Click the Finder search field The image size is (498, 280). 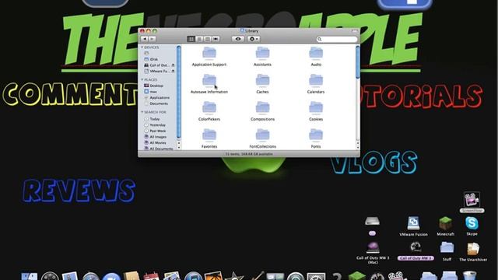[x=337, y=39]
